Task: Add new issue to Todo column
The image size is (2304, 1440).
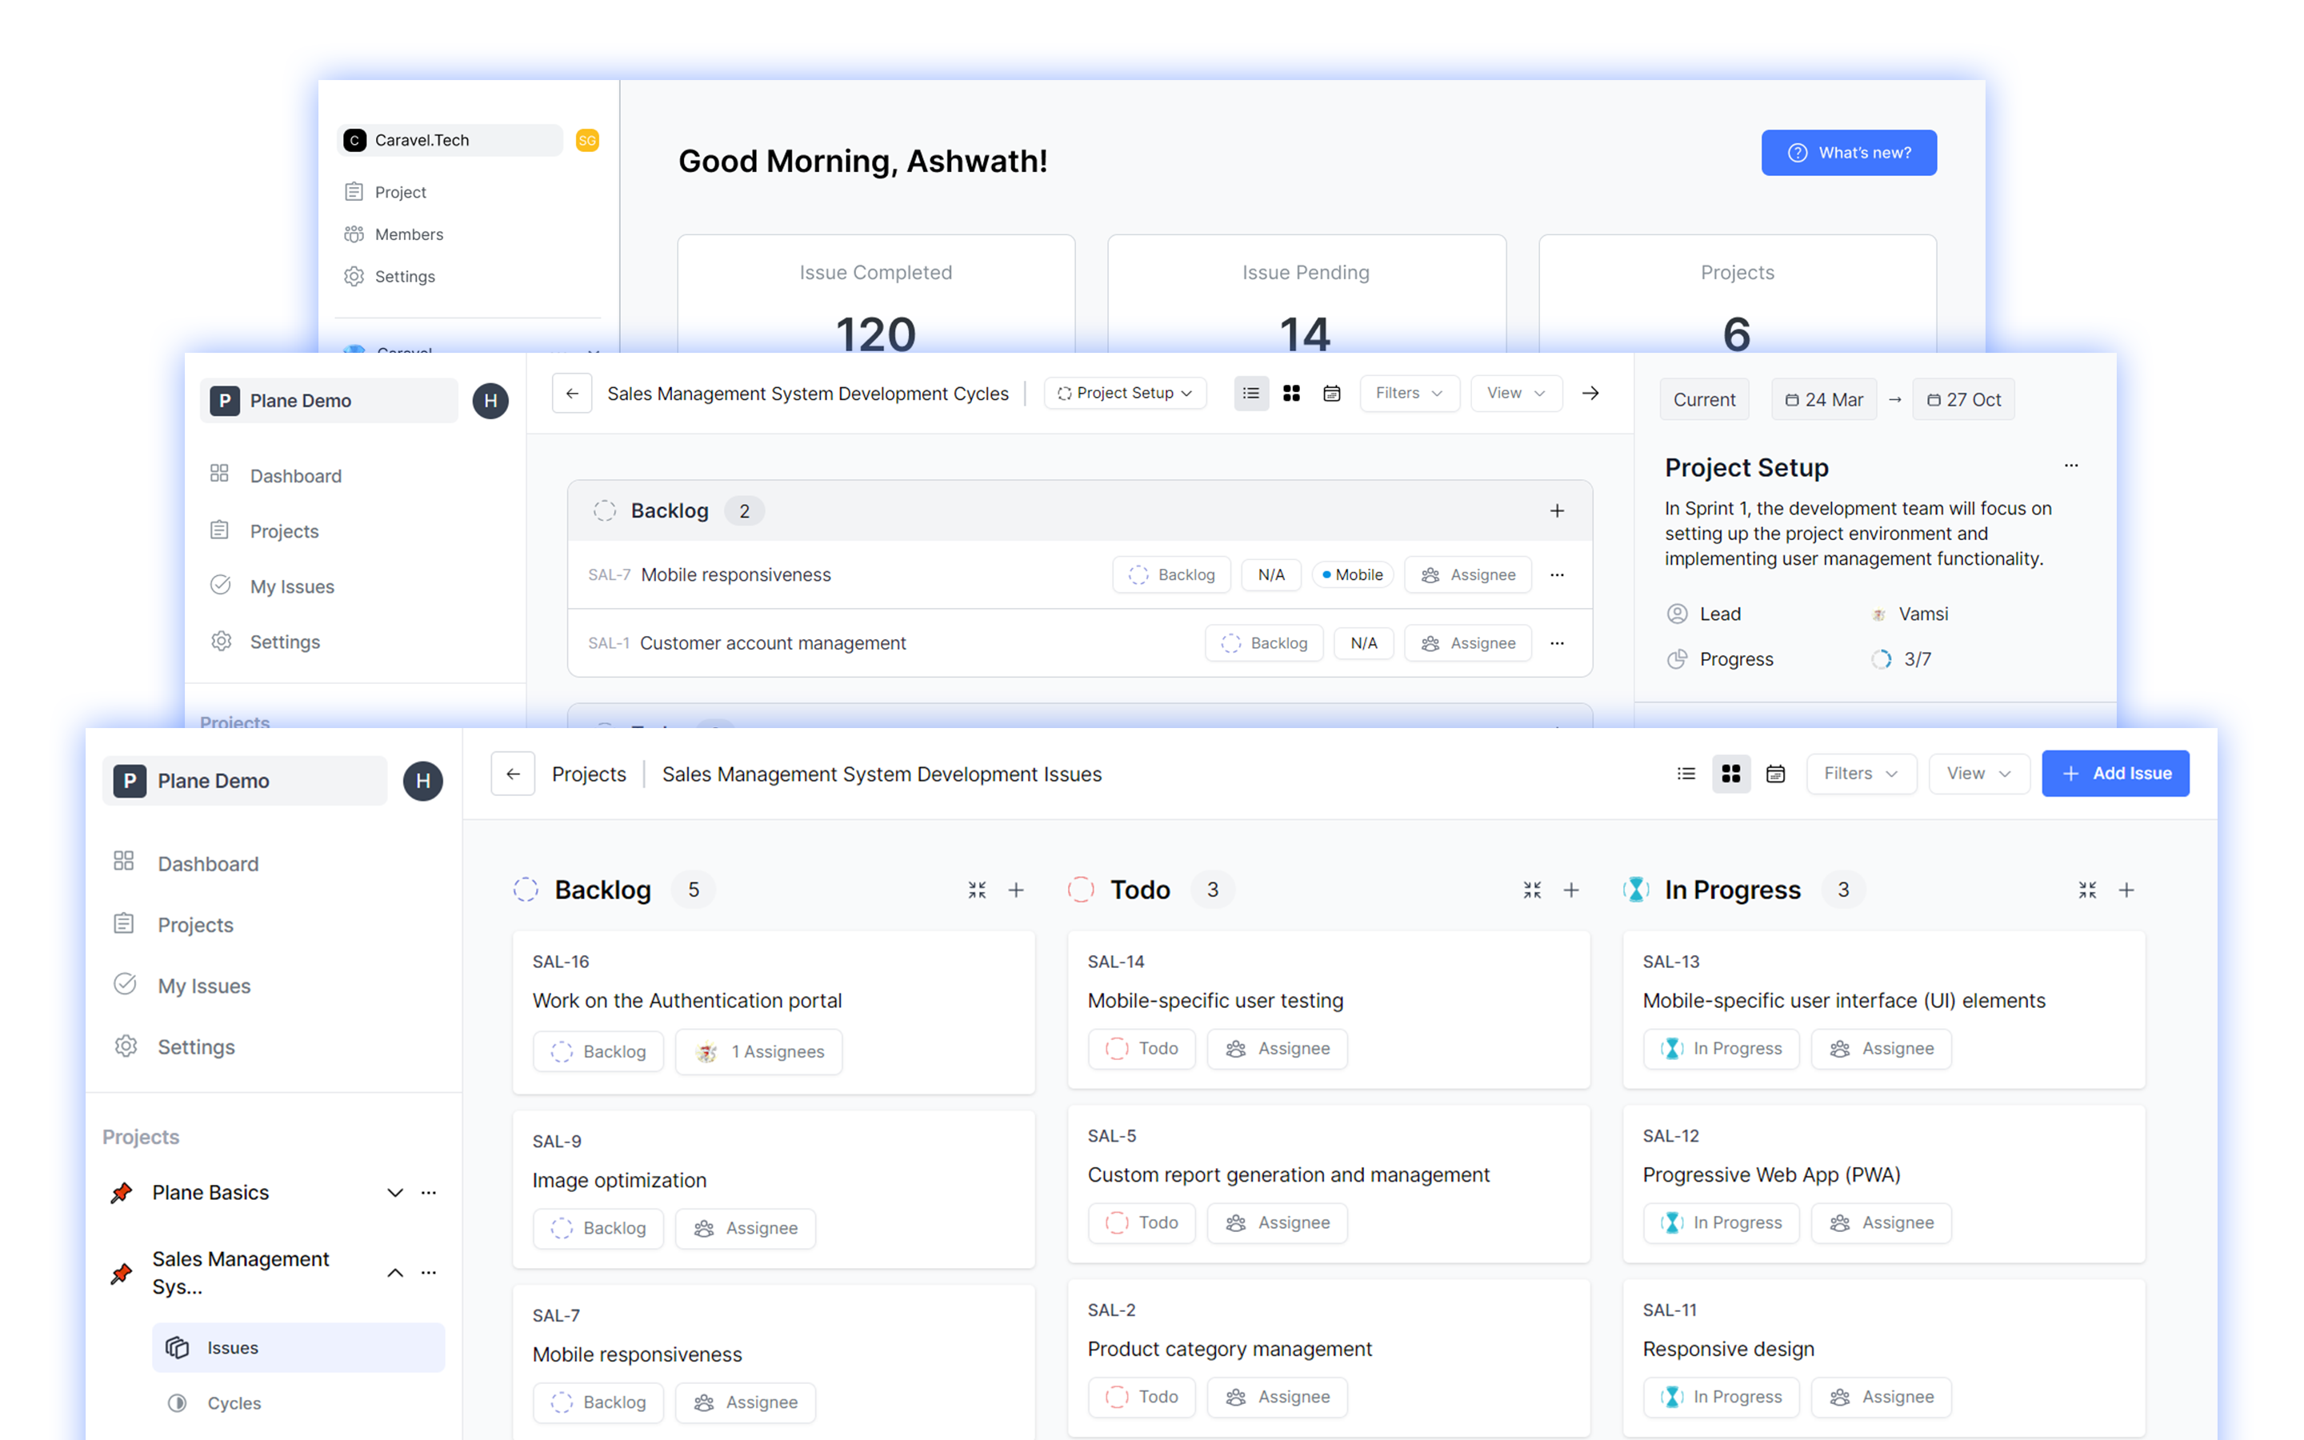Action: point(1571,890)
